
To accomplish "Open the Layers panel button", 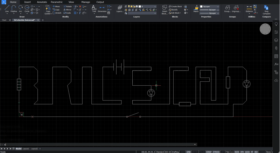I will click(x=120, y=9).
